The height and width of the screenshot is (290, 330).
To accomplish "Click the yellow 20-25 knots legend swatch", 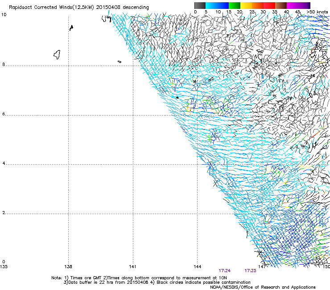I will [x=246, y=5].
